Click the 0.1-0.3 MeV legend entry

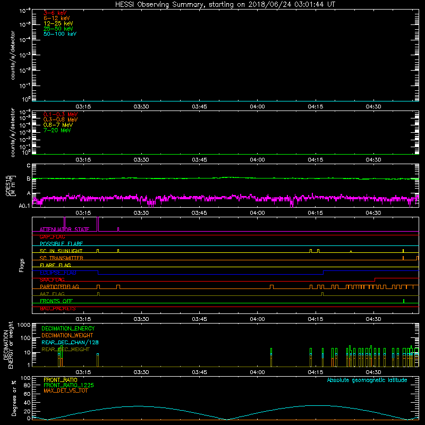(x=61, y=114)
